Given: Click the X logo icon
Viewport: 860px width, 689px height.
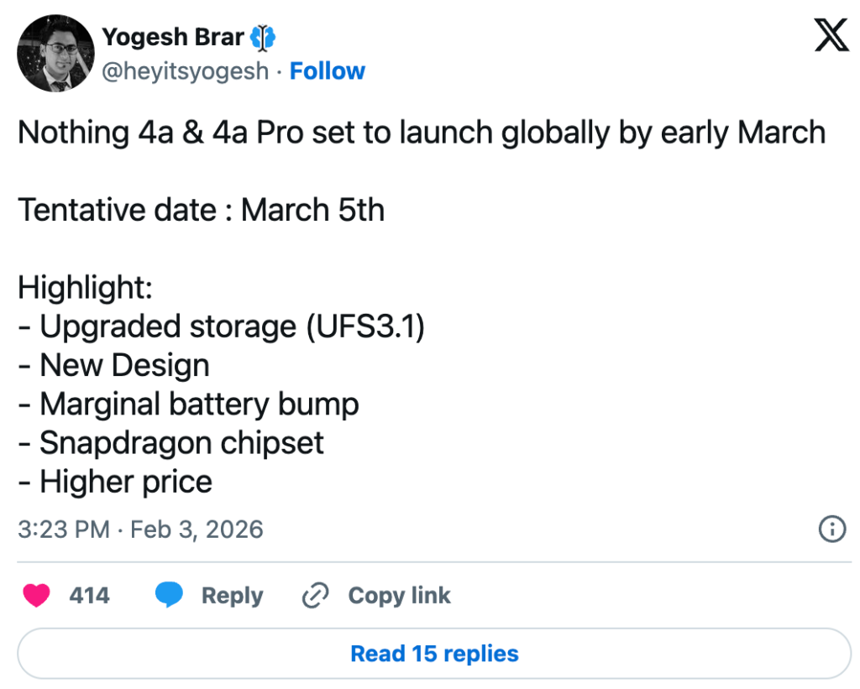Looking at the screenshot, I should 831,37.
